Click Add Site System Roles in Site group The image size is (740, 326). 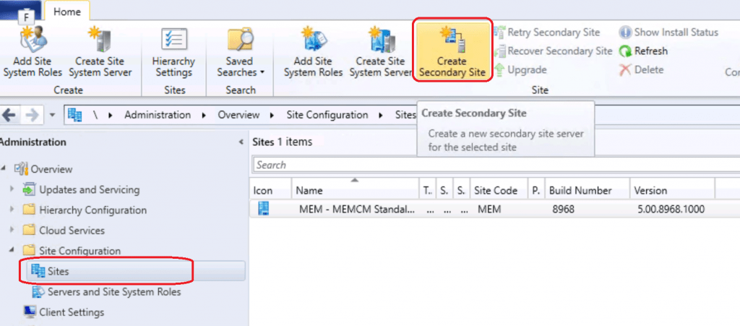pyautogui.click(x=313, y=52)
